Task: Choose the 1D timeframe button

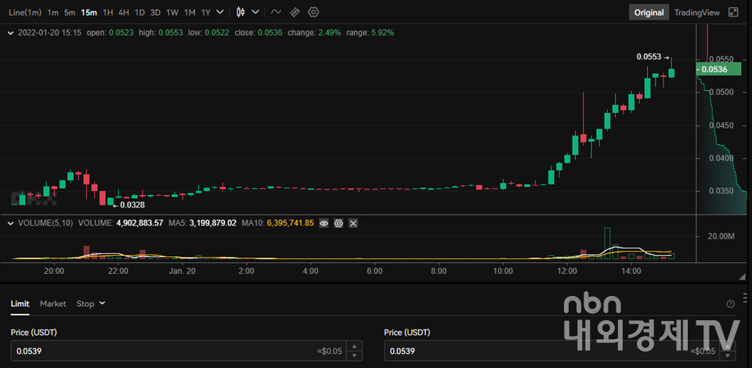Action: pos(139,13)
